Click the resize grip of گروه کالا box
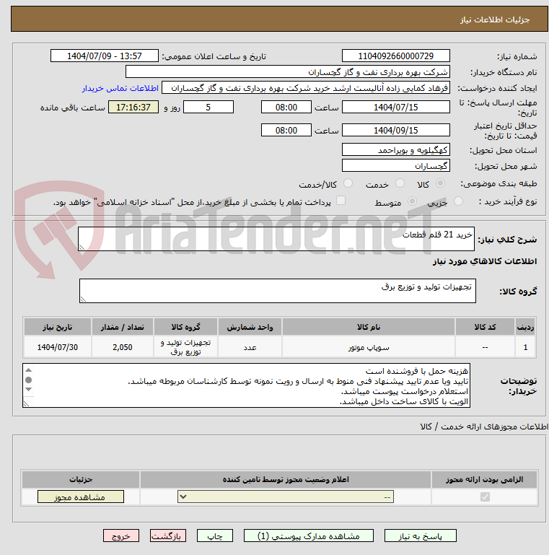The width and height of the screenshot is (549, 555). click(x=83, y=299)
